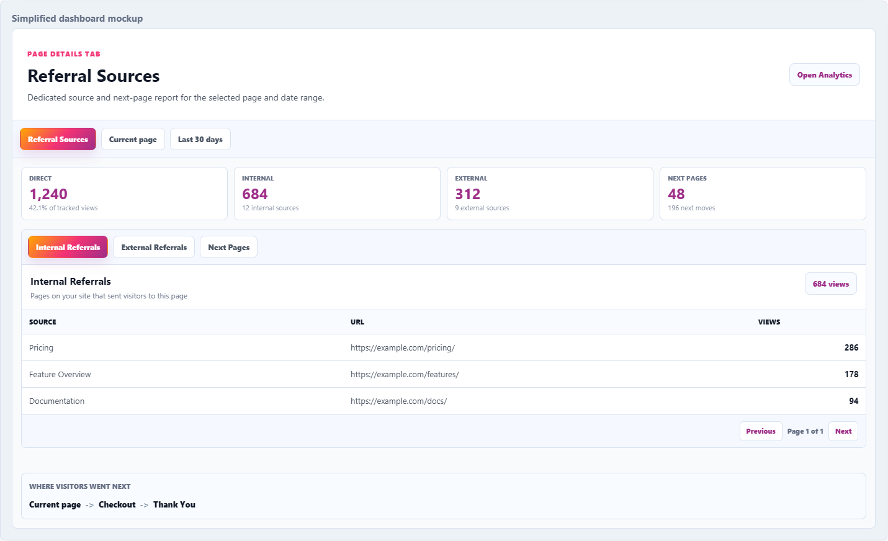The image size is (888, 541).
Task: Click the 94 views value
Action: click(x=854, y=401)
